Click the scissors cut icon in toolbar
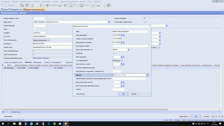The width and height of the screenshot is (224, 126). click(33, 6)
